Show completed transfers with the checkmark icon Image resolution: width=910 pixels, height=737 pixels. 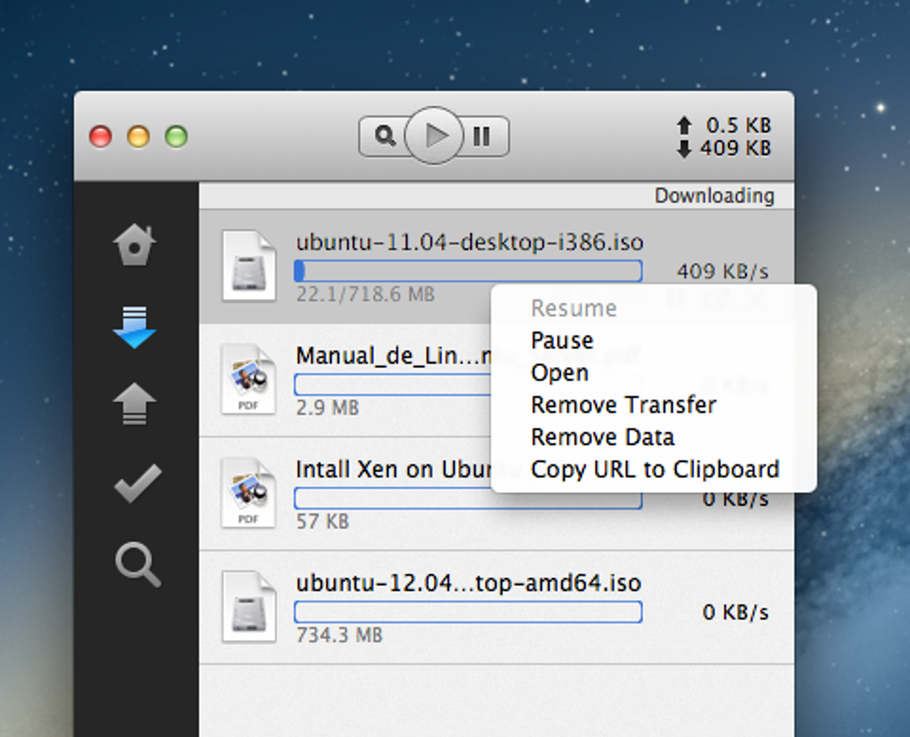click(137, 482)
